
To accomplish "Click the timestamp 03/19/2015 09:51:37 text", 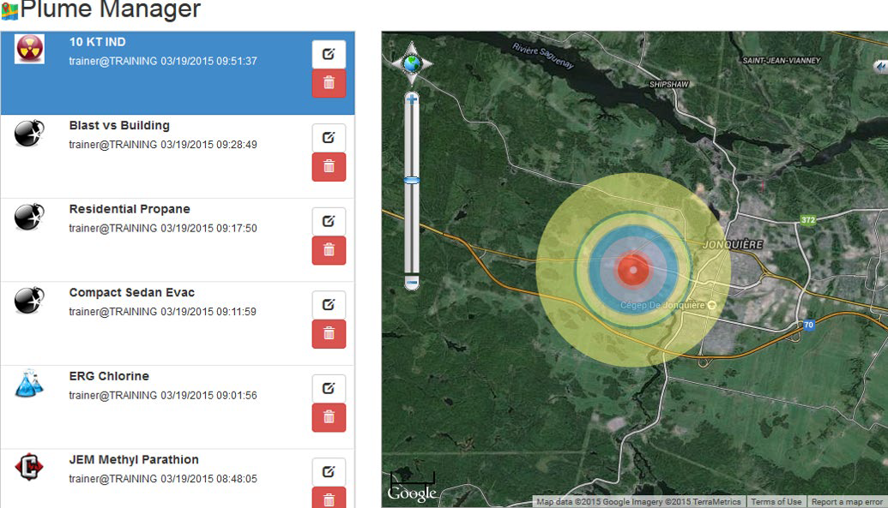I will [209, 61].
